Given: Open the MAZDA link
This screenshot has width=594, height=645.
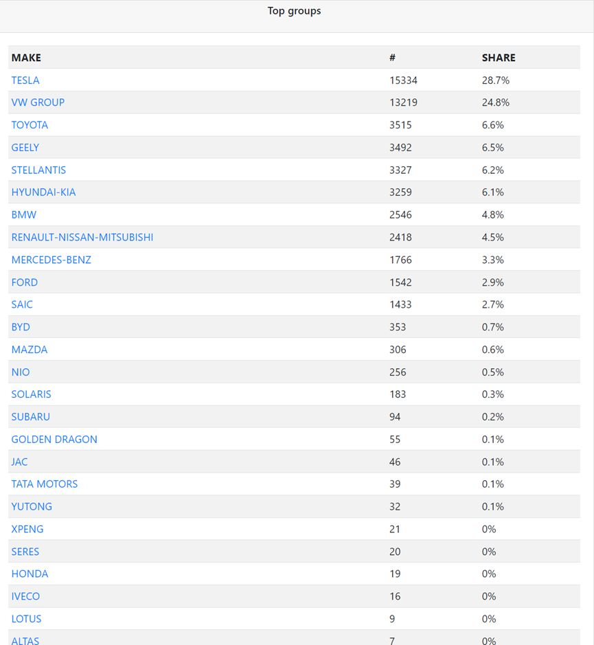Looking at the screenshot, I should (30, 350).
